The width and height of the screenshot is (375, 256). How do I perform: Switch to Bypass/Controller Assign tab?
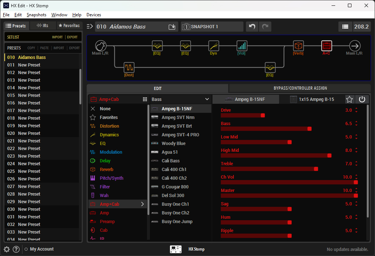tap(300, 88)
